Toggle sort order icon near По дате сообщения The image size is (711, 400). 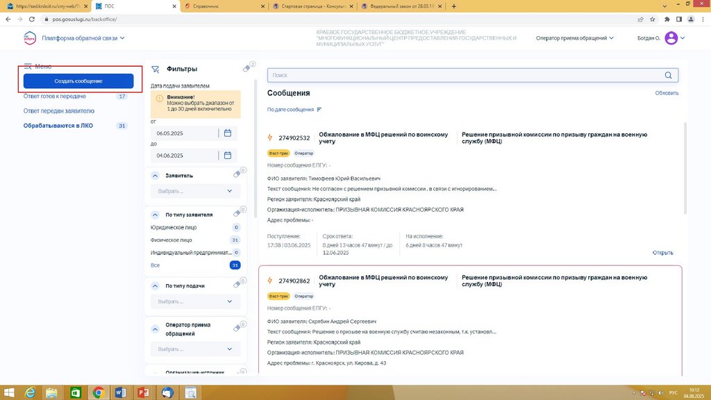pyautogui.click(x=319, y=109)
